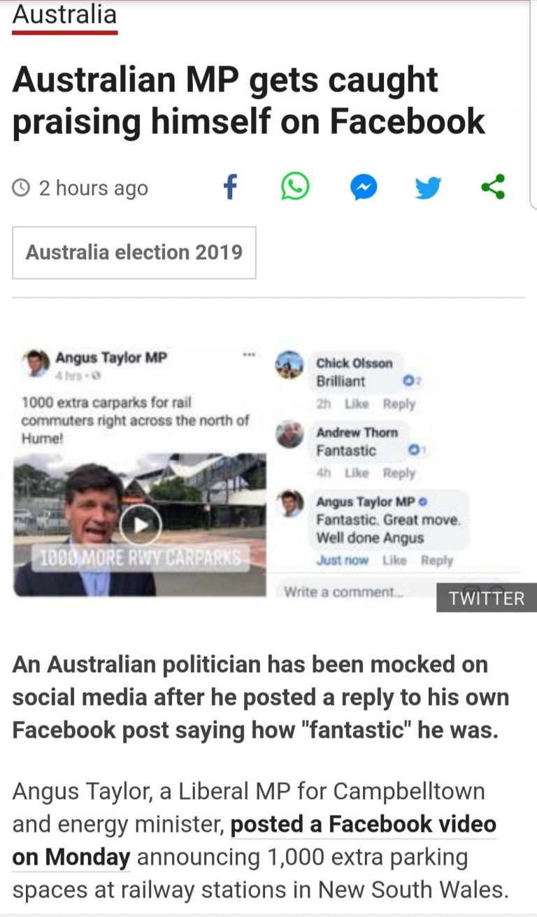Viewport: 537px width, 917px height.
Task: Open post options three-dot menu
Action: pyautogui.click(x=248, y=355)
